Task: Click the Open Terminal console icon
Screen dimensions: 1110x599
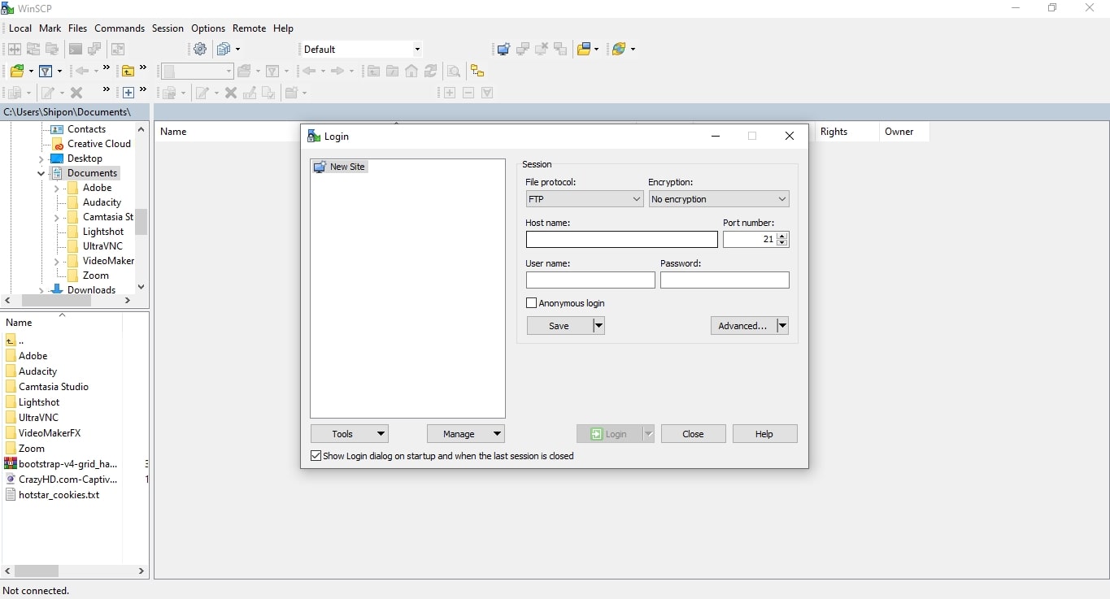Action: pos(76,49)
